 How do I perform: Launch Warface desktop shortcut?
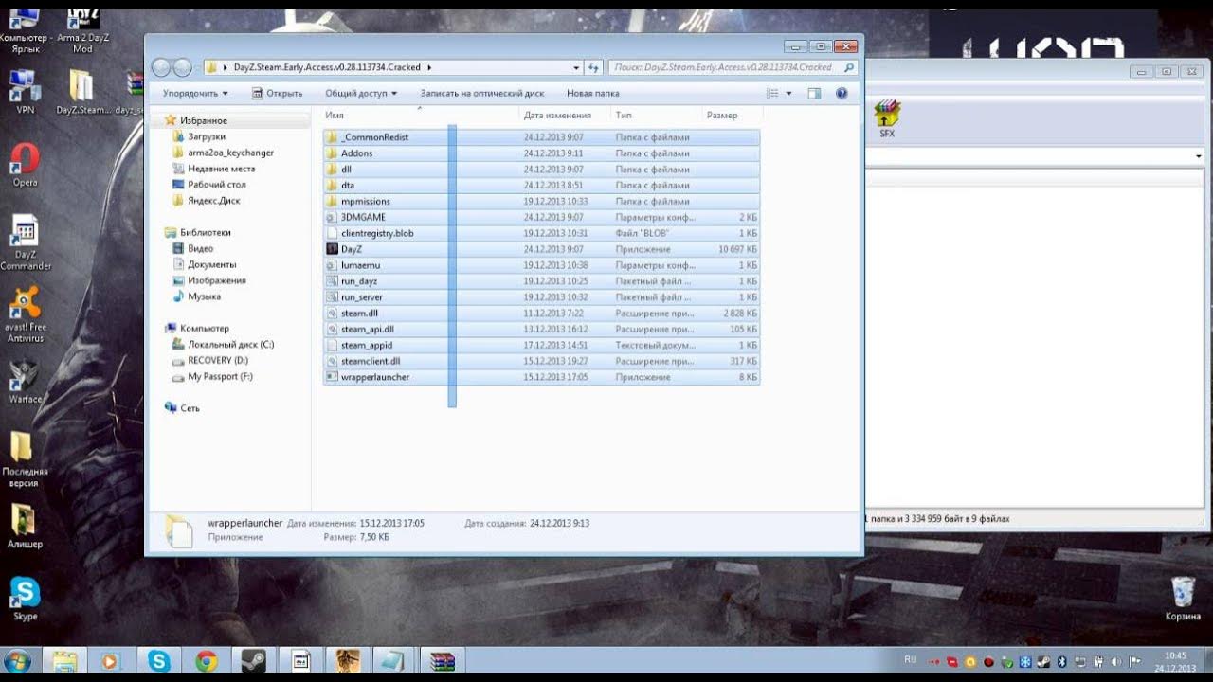(x=26, y=382)
